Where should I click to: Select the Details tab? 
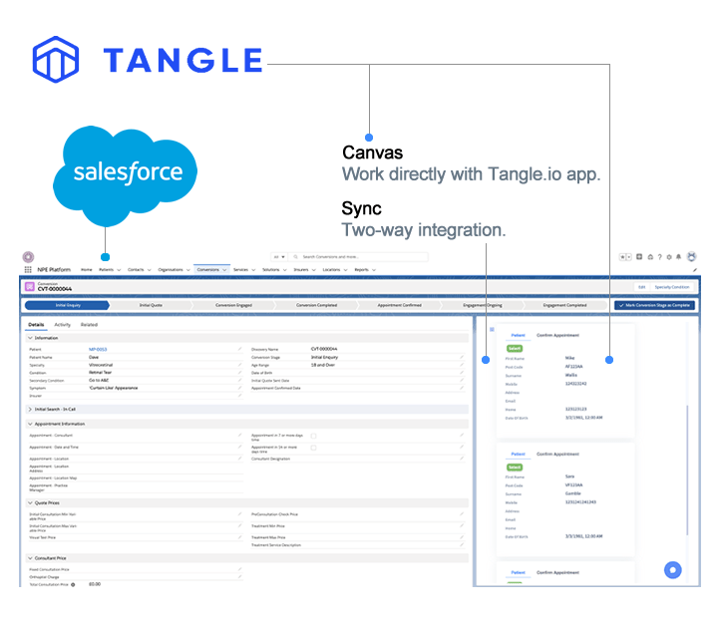tap(36, 325)
